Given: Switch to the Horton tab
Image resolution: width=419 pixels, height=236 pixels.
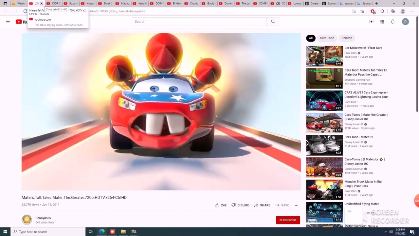Looking at the screenshot, I should click(88, 4).
